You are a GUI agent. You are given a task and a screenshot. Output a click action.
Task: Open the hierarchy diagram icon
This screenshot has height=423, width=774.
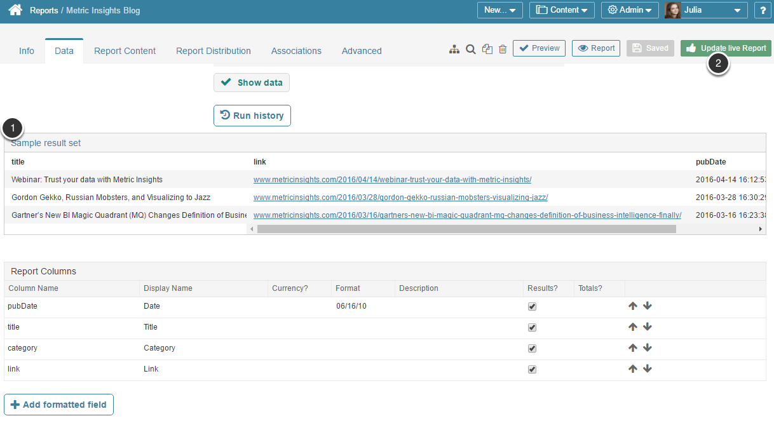coord(454,49)
